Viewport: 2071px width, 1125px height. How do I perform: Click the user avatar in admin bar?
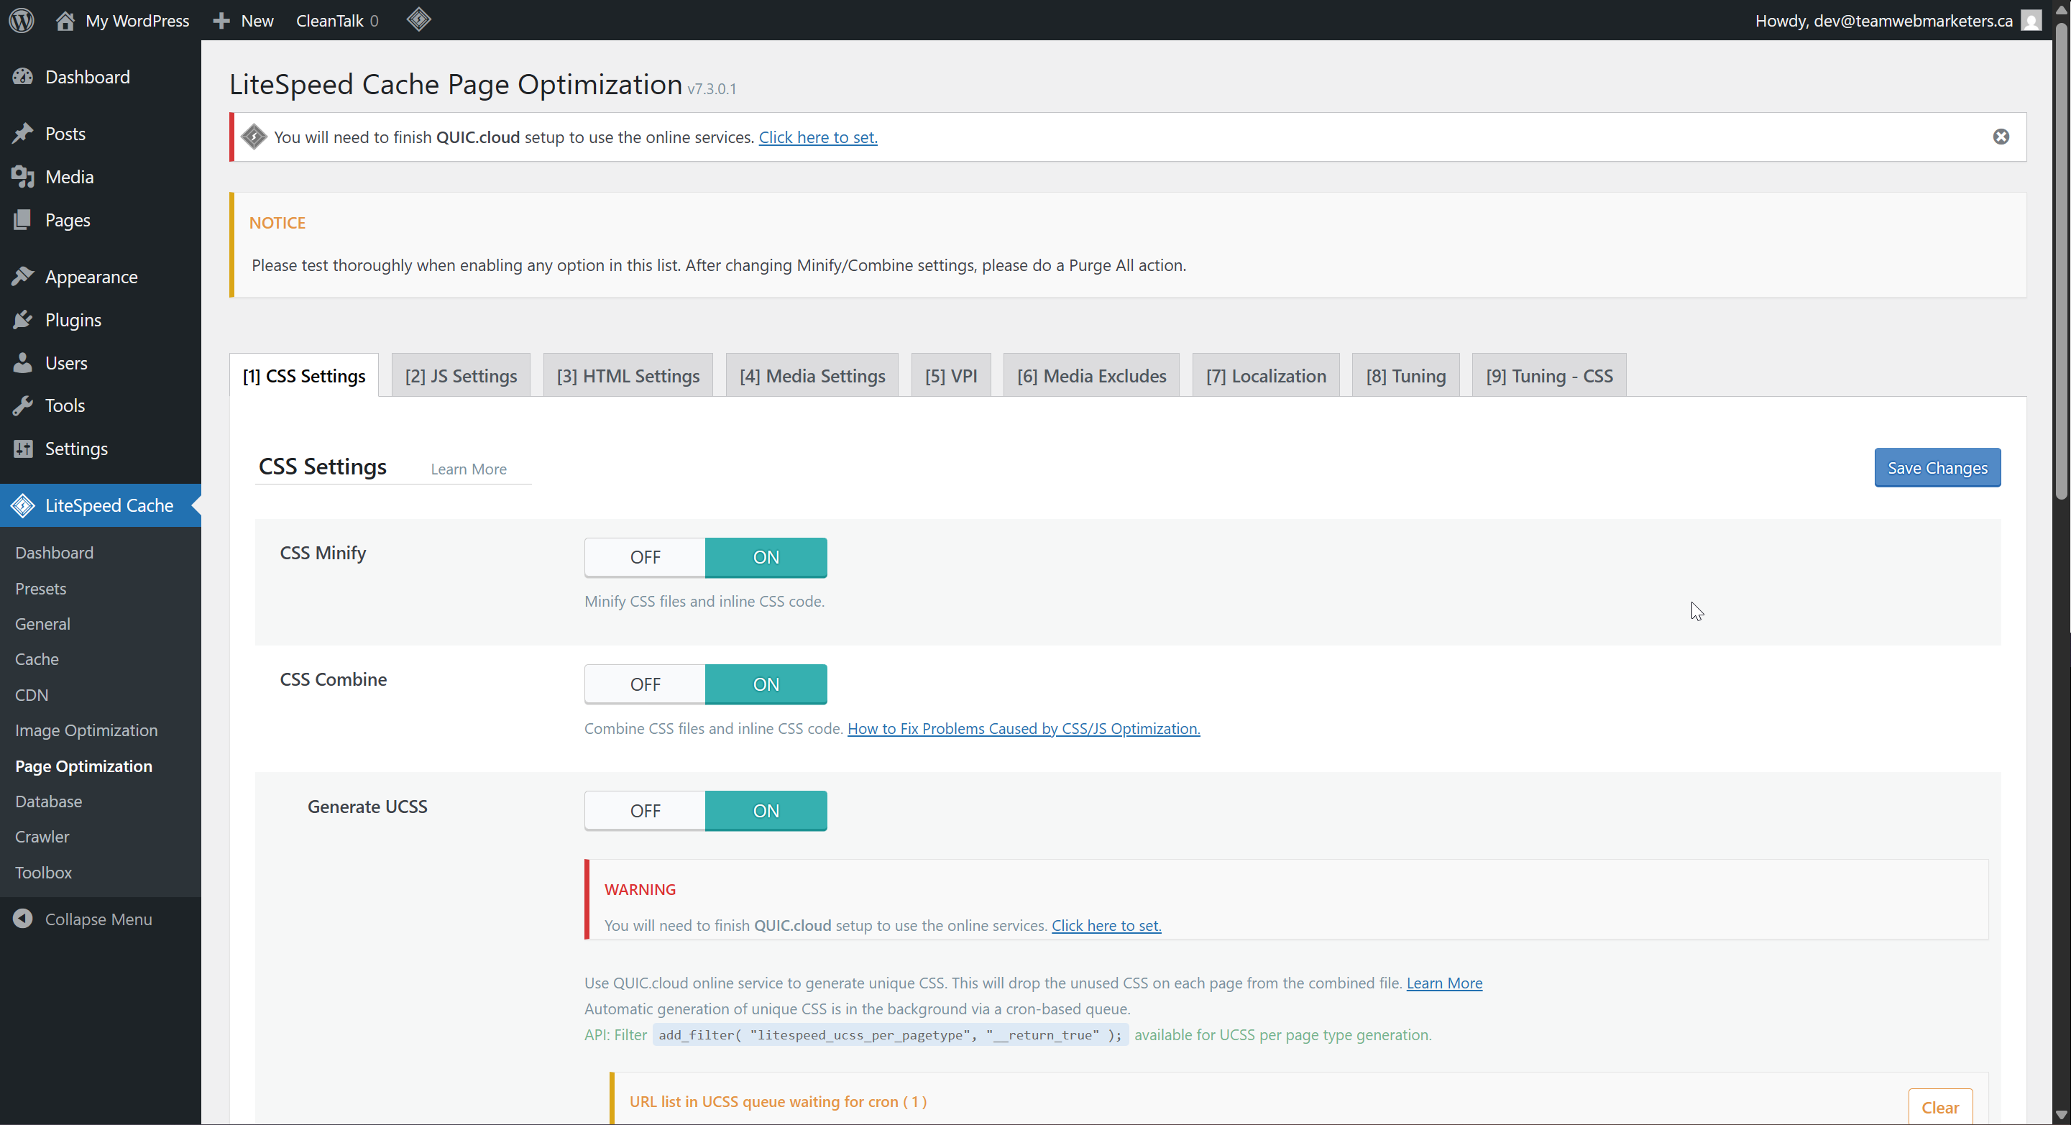tap(2031, 20)
